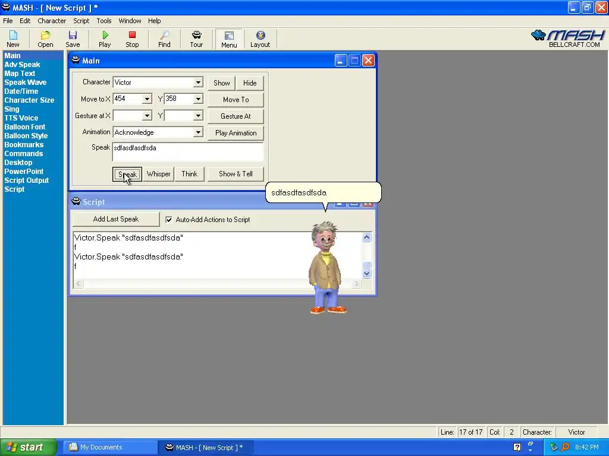This screenshot has width=609, height=456.
Task: Open the Move to Y dropdown with 358
Action: pos(198,99)
